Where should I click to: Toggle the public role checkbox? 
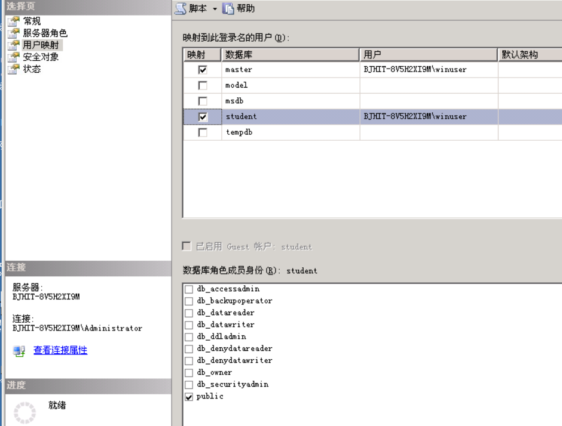(x=189, y=397)
